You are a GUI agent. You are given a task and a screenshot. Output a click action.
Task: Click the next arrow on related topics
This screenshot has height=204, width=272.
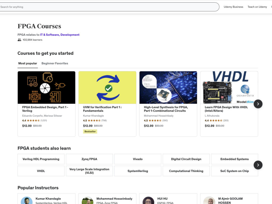[x=258, y=165]
